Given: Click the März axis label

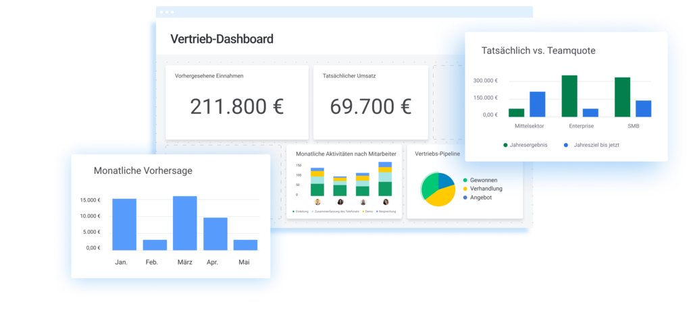Looking at the screenshot, I should pyautogui.click(x=185, y=263).
